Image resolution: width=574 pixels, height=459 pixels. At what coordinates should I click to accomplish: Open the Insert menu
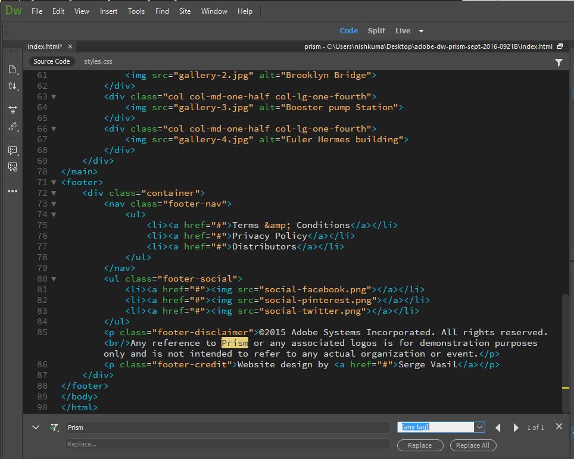coord(109,11)
